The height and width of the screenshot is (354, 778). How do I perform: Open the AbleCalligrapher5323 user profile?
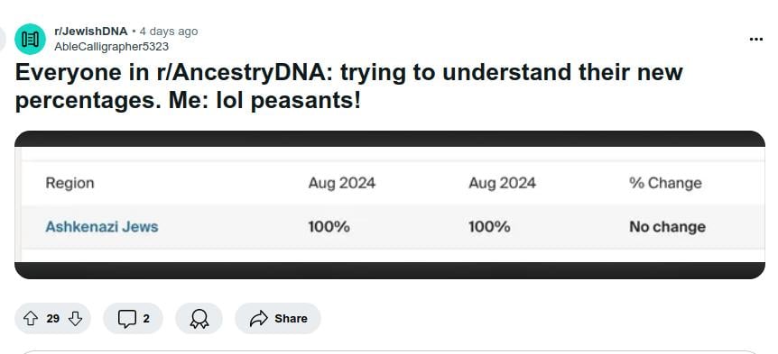(x=112, y=47)
